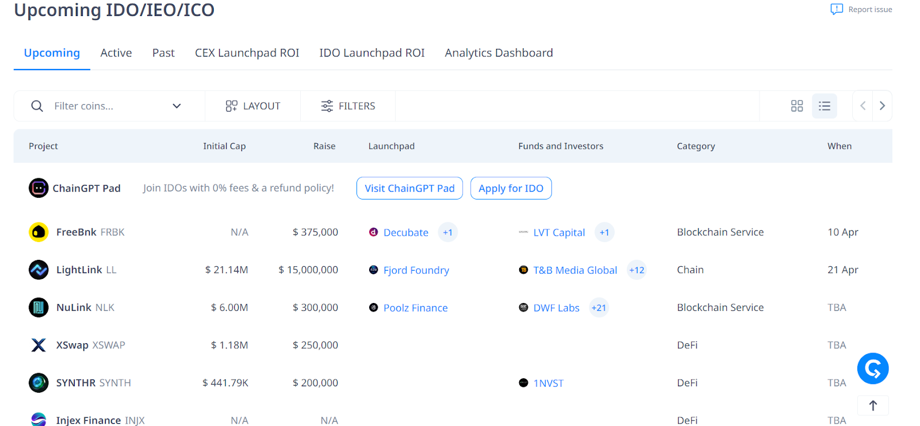Open the Report issue link
The image size is (920, 426).
coord(870,9)
